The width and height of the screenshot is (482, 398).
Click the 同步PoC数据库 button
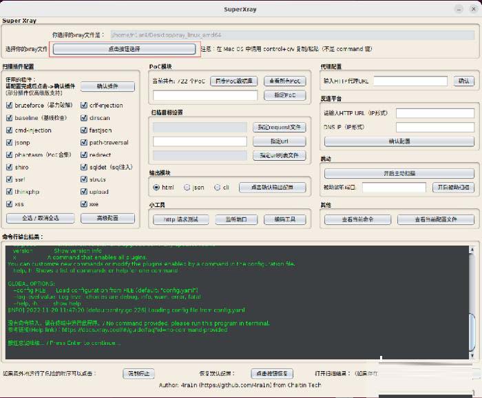234,81
